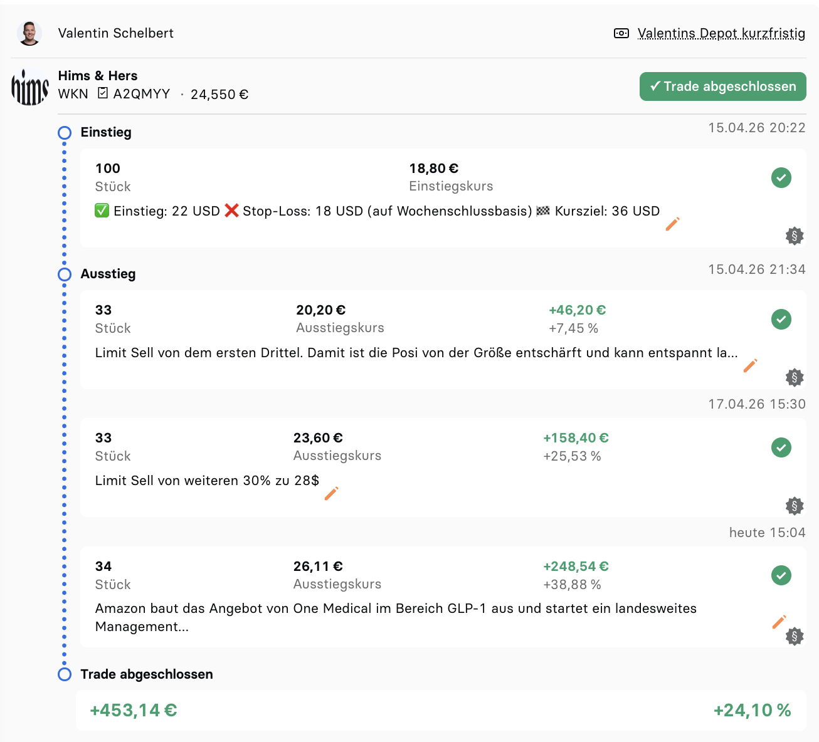Image resolution: width=819 pixels, height=742 pixels.
Task: Open 'Valentins Depot kurzfristig' link
Action: [721, 33]
